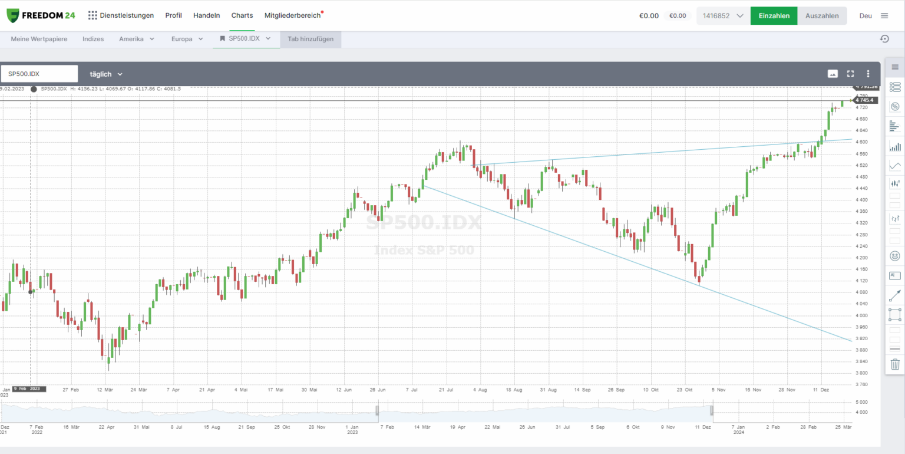
Task: Expand the Amerika tab dropdown
Action: [x=137, y=39]
